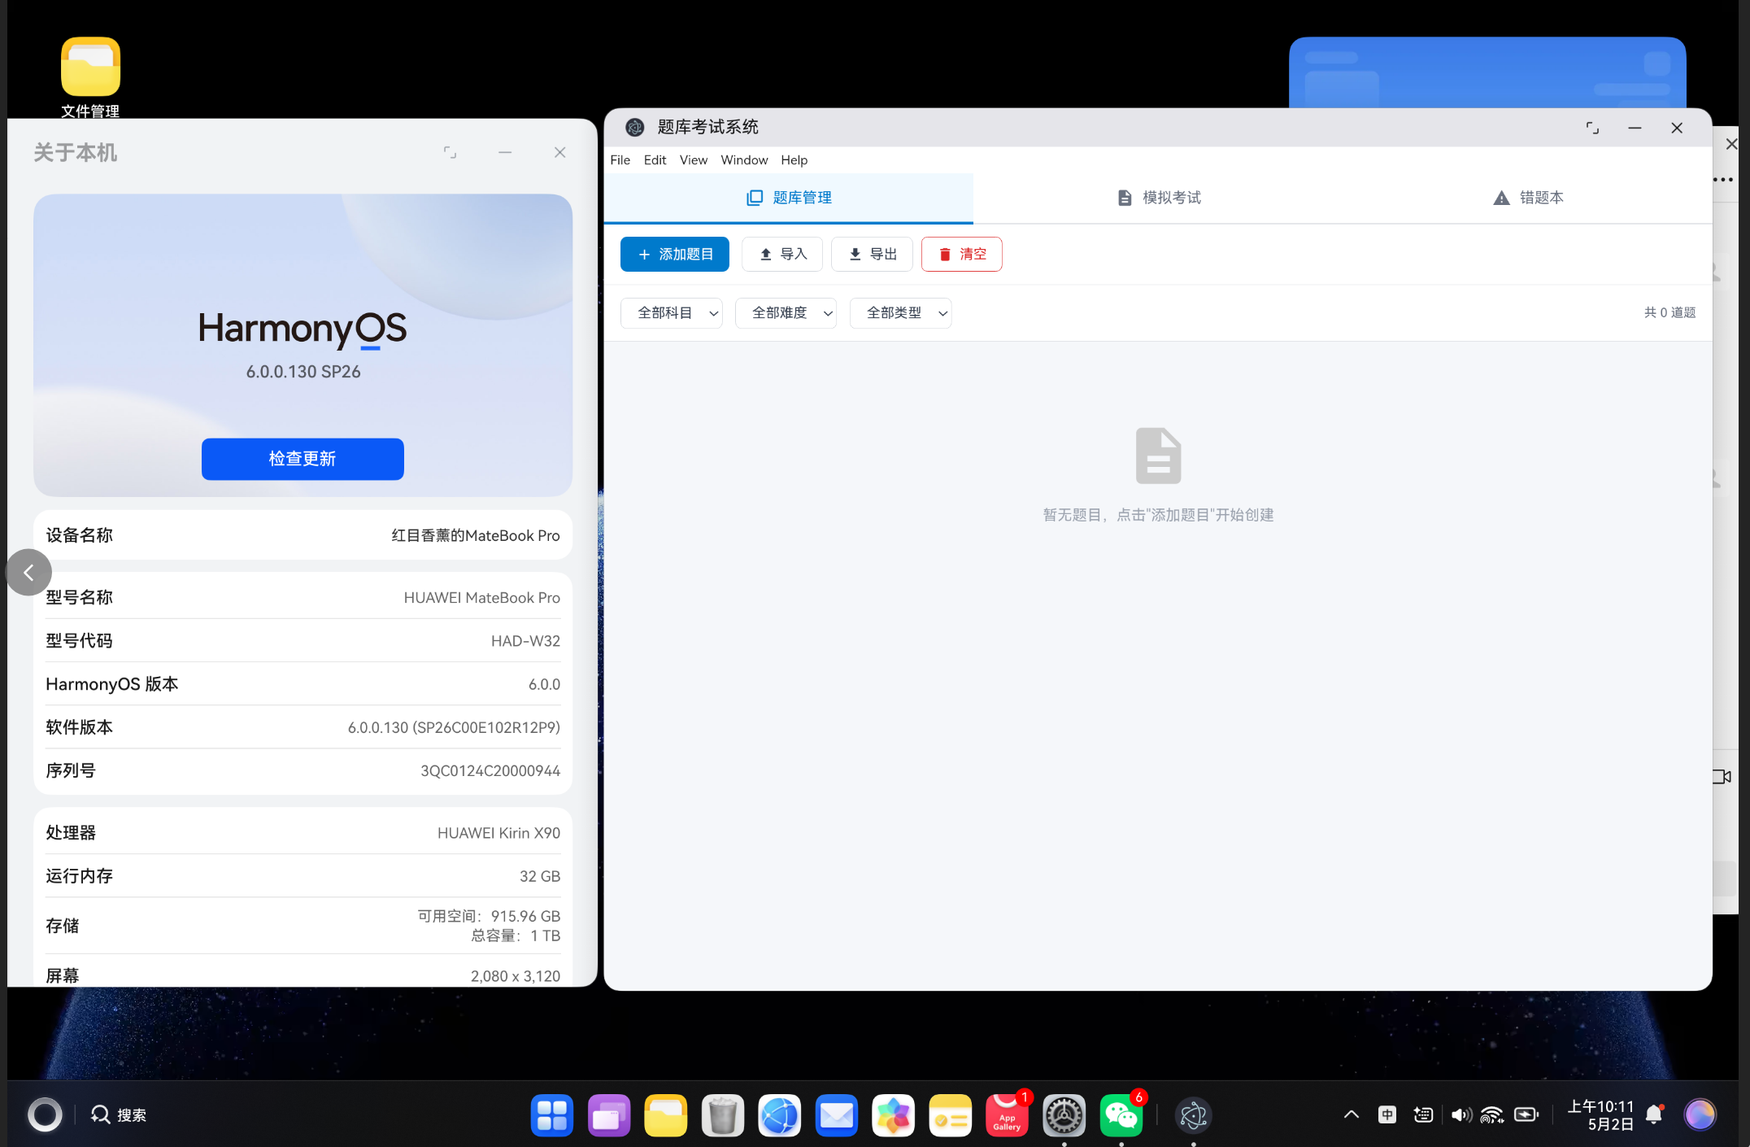1750x1147 pixels.
Task: Click the empty-state document icon
Action: pyautogui.click(x=1158, y=456)
